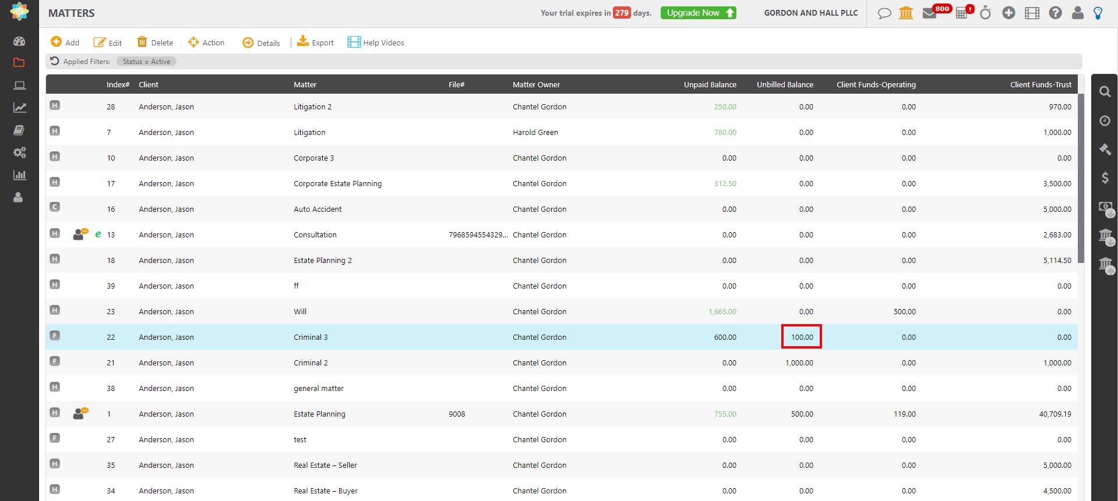Open calendar icon with alert badge
1118x501 pixels.
962,13
